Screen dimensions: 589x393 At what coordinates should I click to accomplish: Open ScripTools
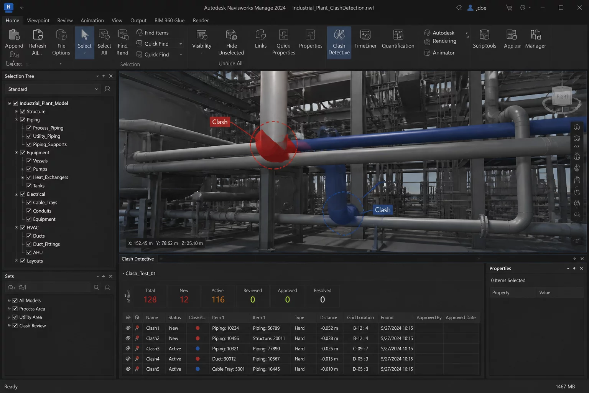coord(485,39)
